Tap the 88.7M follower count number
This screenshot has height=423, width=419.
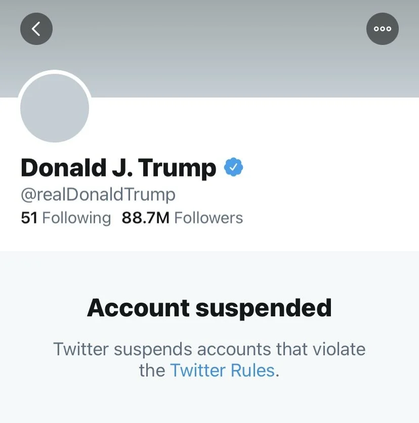click(x=146, y=218)
